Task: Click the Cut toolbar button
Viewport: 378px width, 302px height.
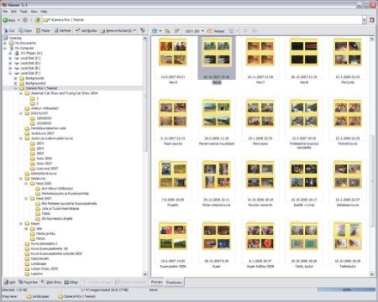Action: tap(9, 30)
